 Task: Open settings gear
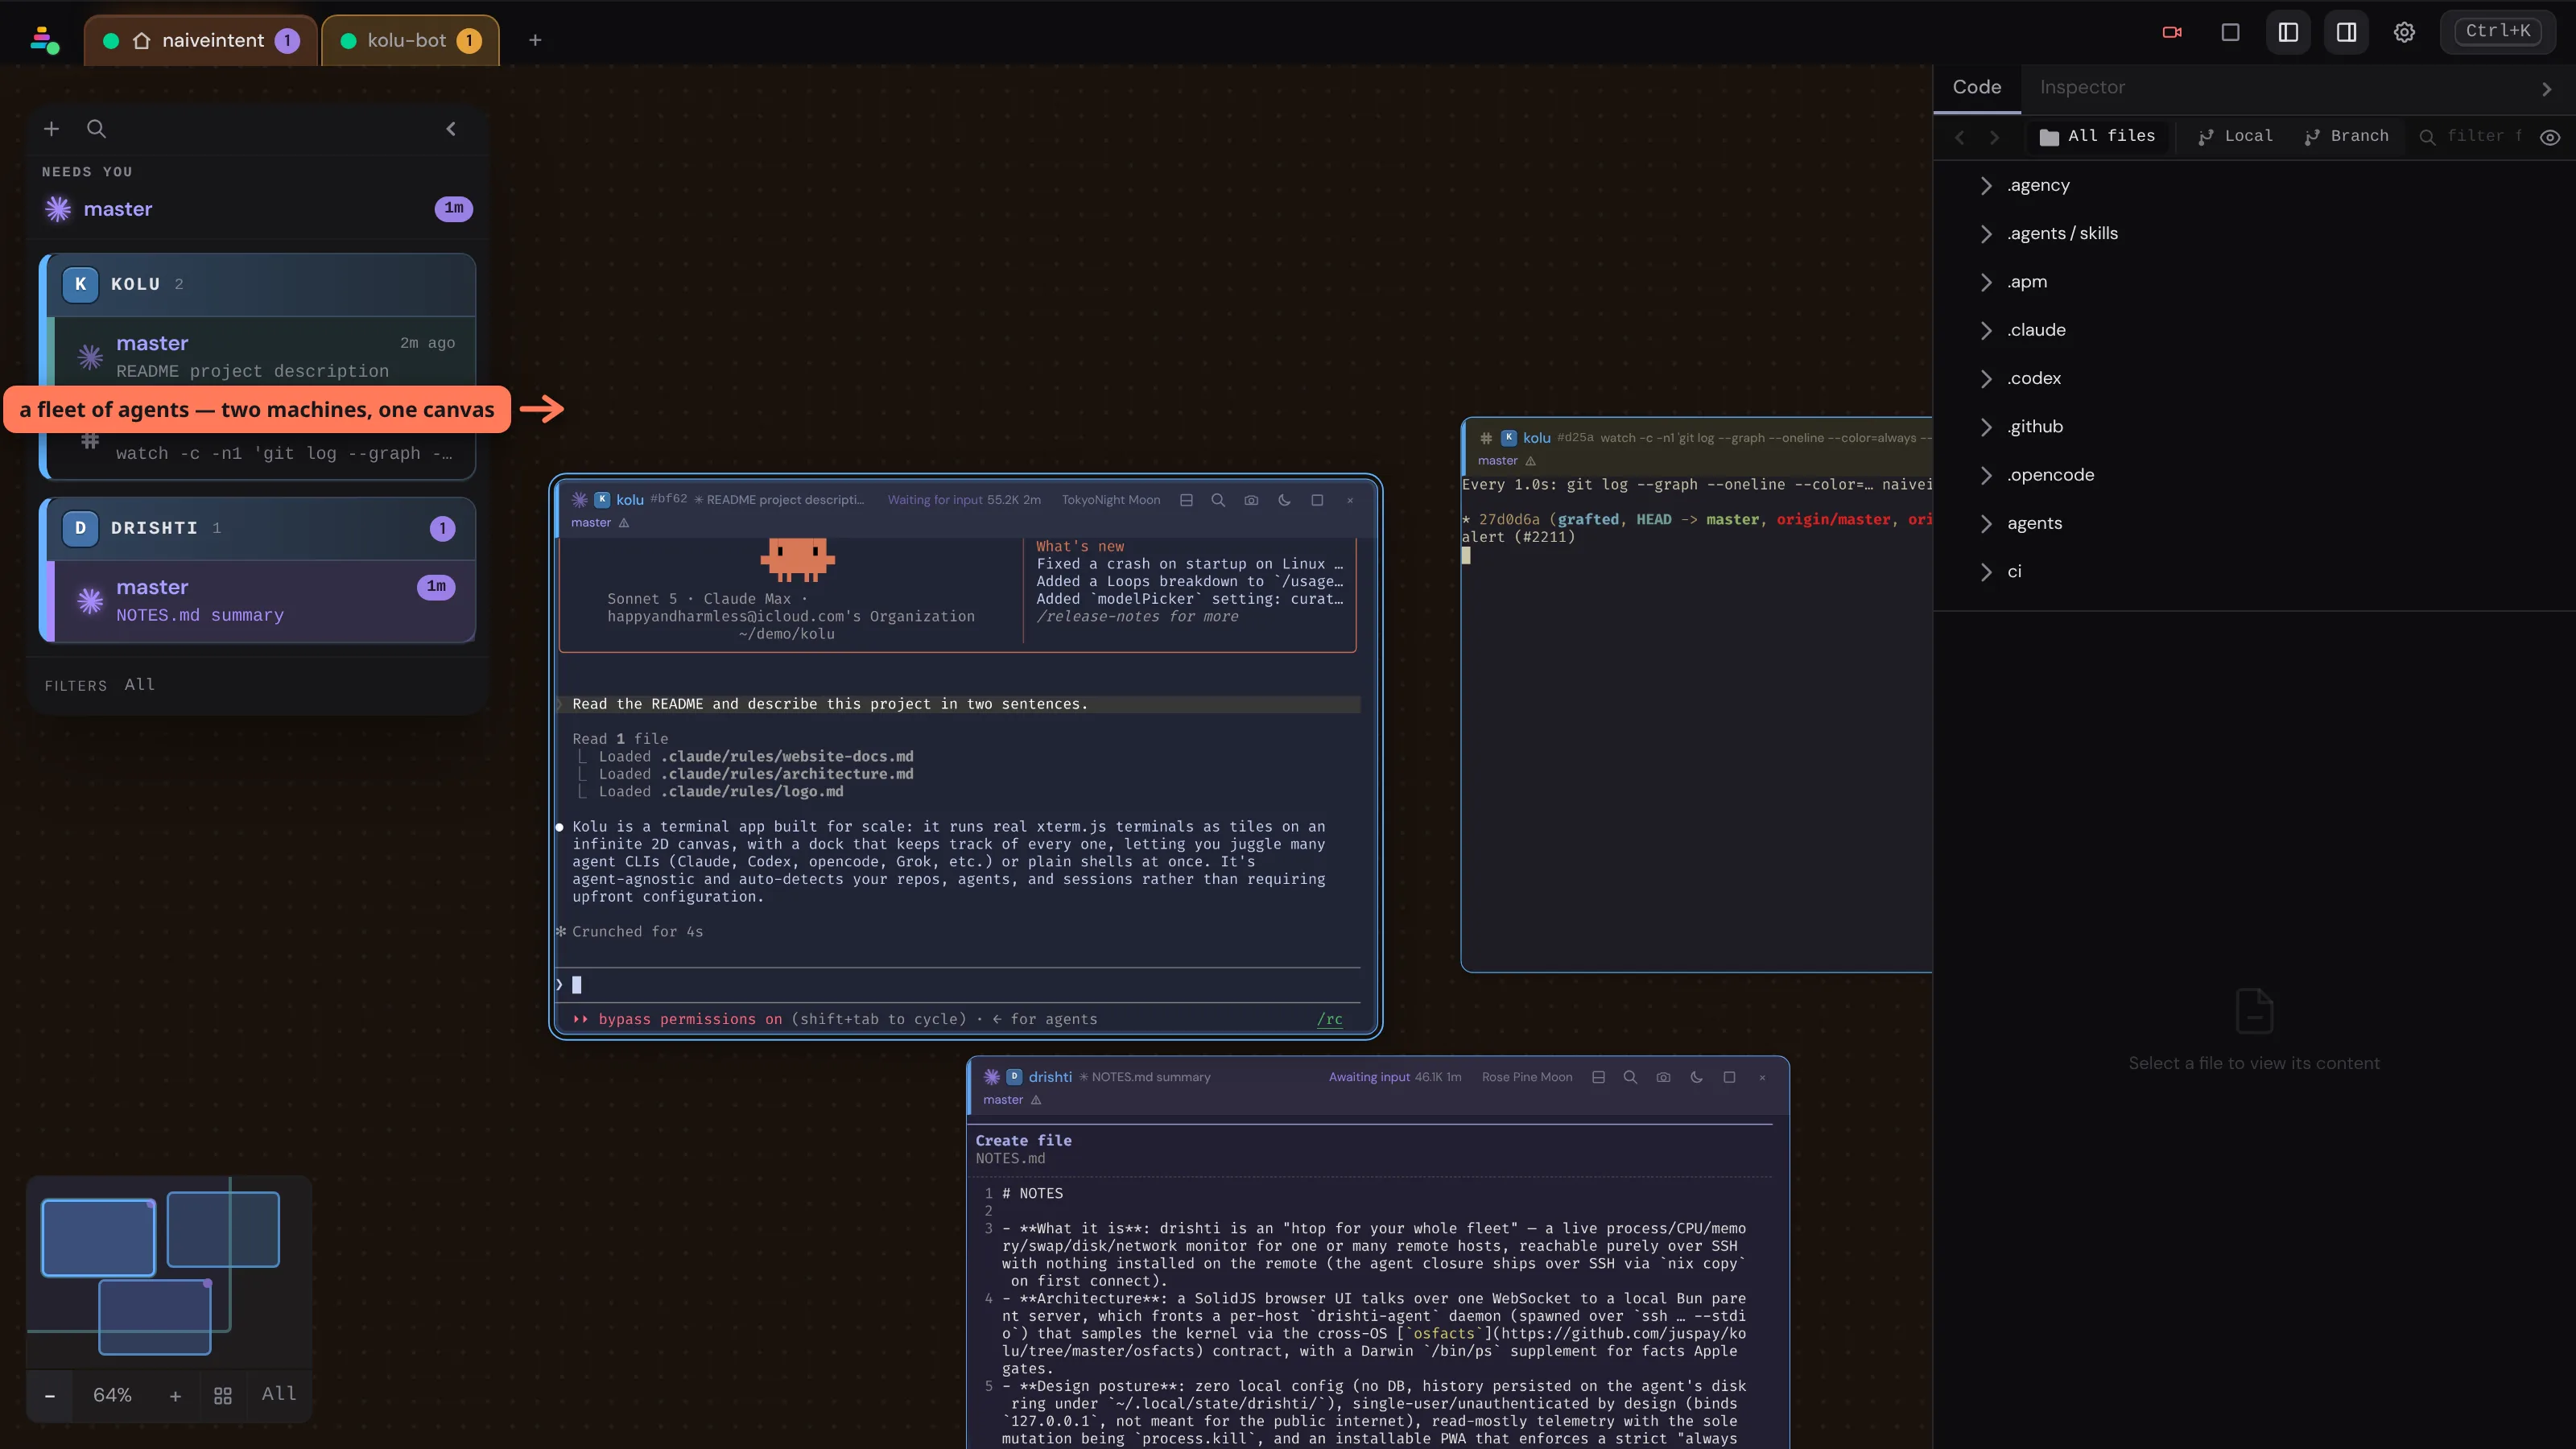pos(2404,32)
